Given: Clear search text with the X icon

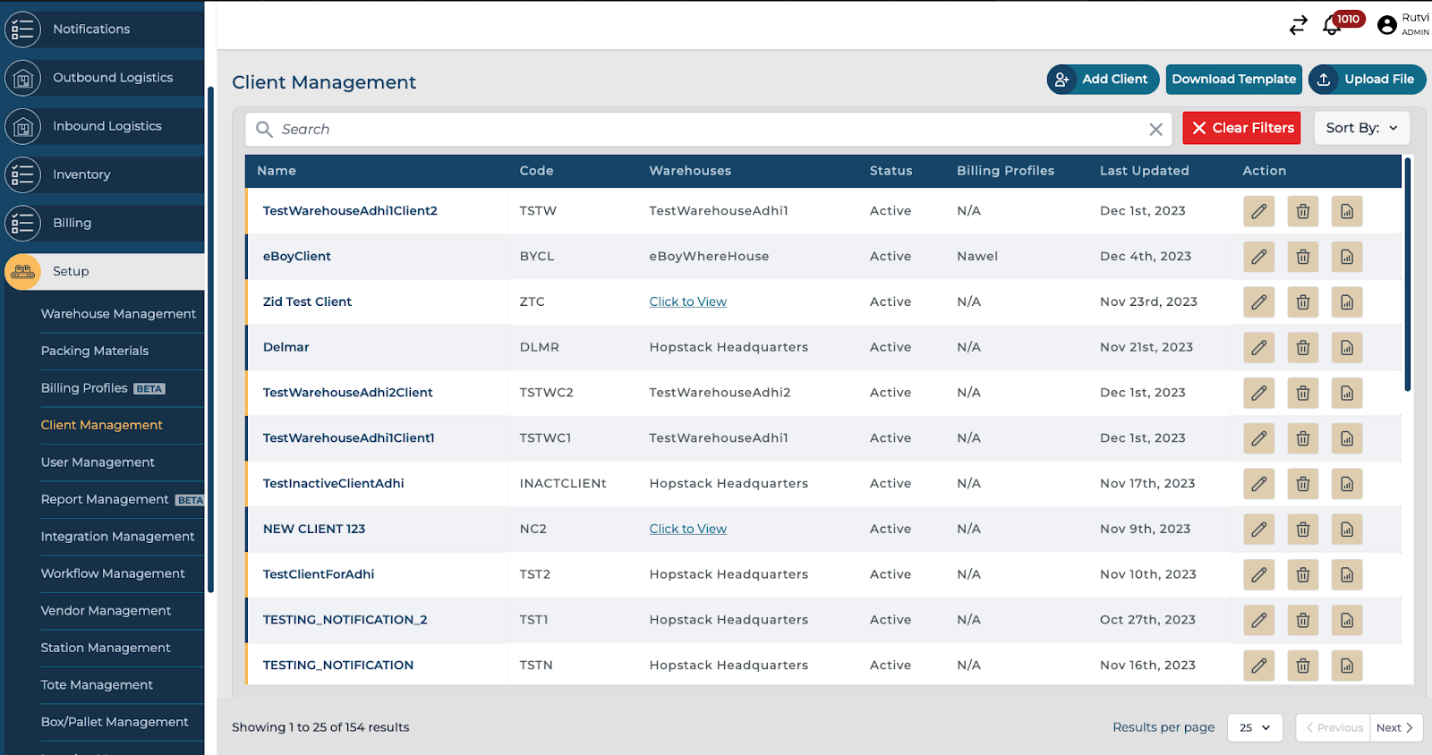Looking at the screenshot, I should pyautogui.click(x=1155, y=130).
